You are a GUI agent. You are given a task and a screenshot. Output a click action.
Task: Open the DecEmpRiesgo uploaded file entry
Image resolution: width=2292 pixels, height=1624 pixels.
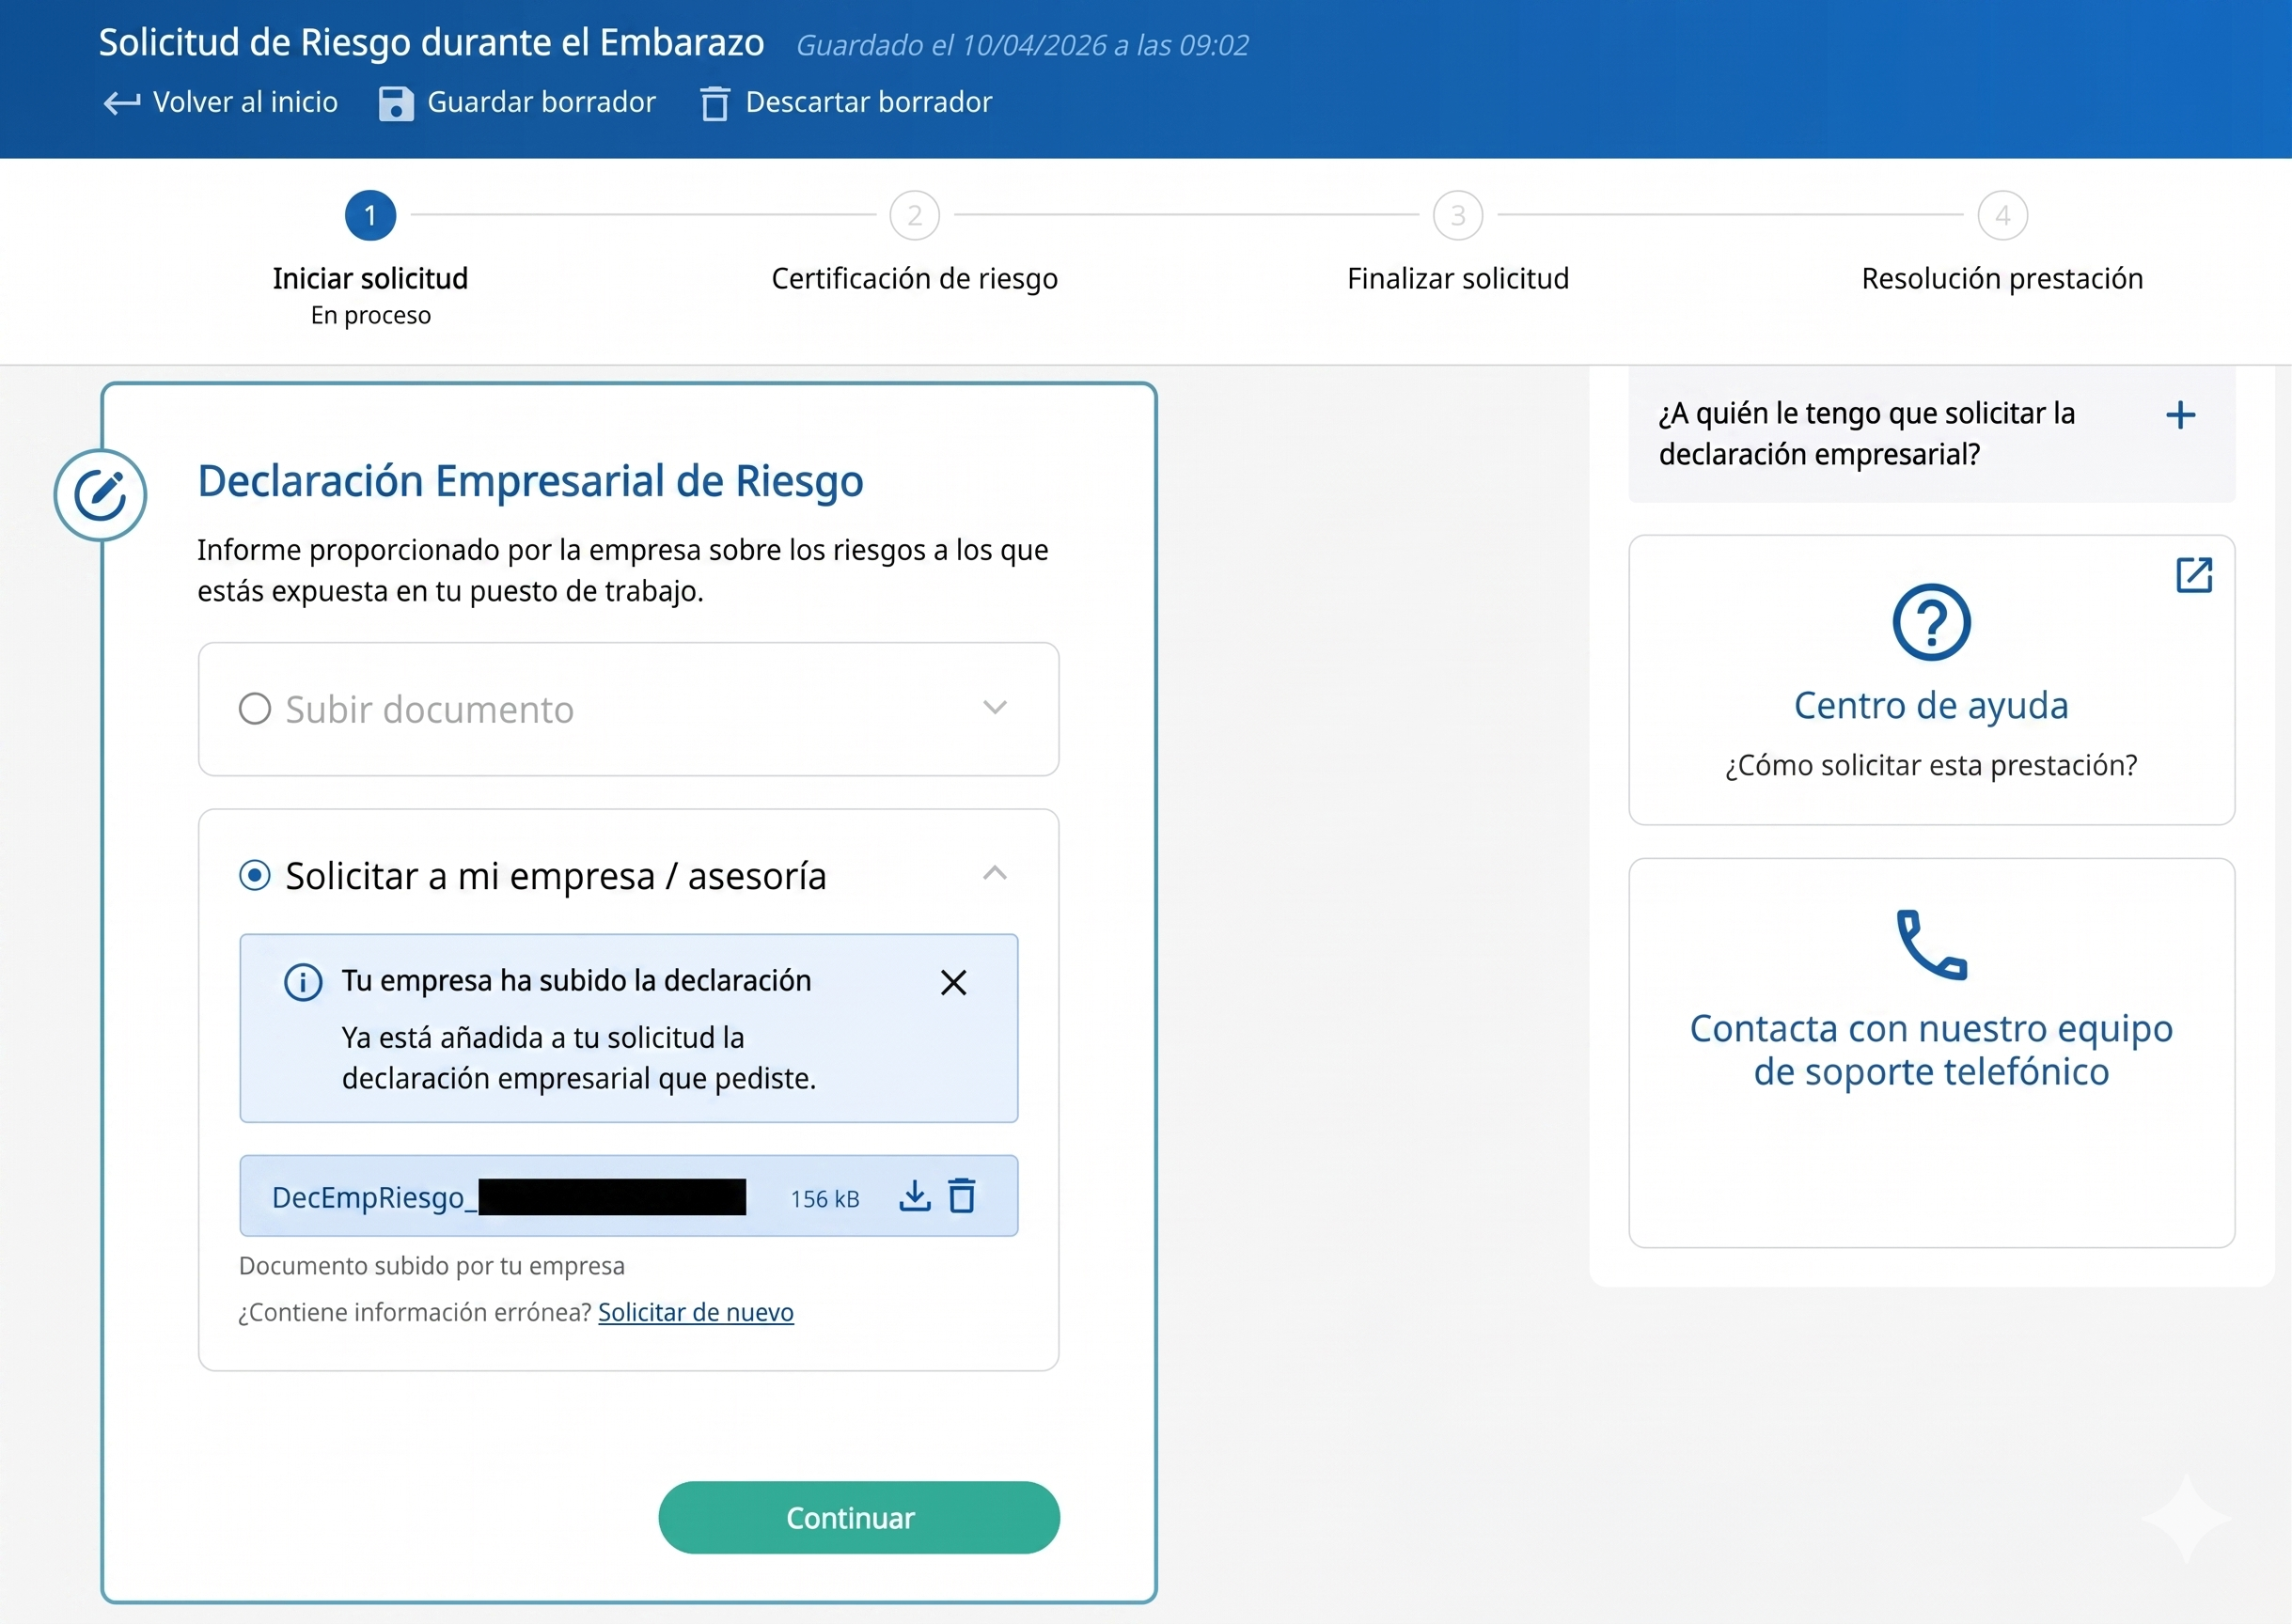(x=369, y=1197)
